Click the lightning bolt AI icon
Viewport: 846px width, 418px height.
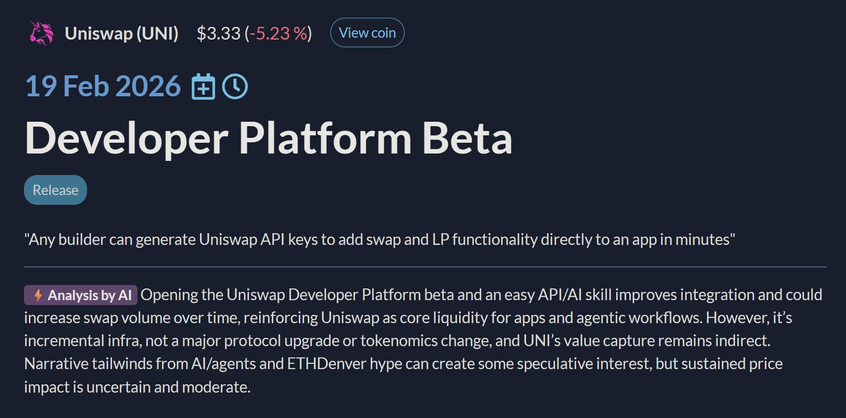(x=38, y=295)
